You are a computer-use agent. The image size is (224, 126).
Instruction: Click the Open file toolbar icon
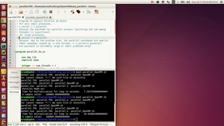(x=21, y=12)
